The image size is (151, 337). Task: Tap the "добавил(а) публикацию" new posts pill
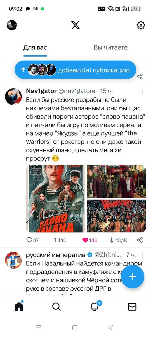(x=75, y=70)
